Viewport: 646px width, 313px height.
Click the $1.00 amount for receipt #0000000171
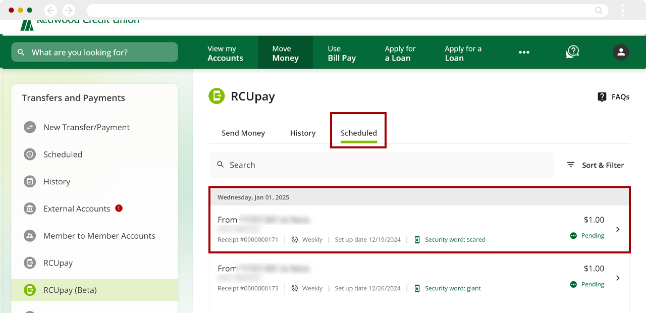[x=594, y=220]
